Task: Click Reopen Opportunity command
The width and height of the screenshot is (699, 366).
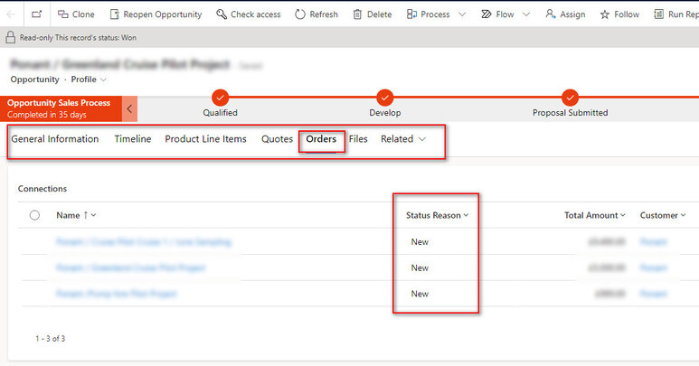Action: pos(156,14)
